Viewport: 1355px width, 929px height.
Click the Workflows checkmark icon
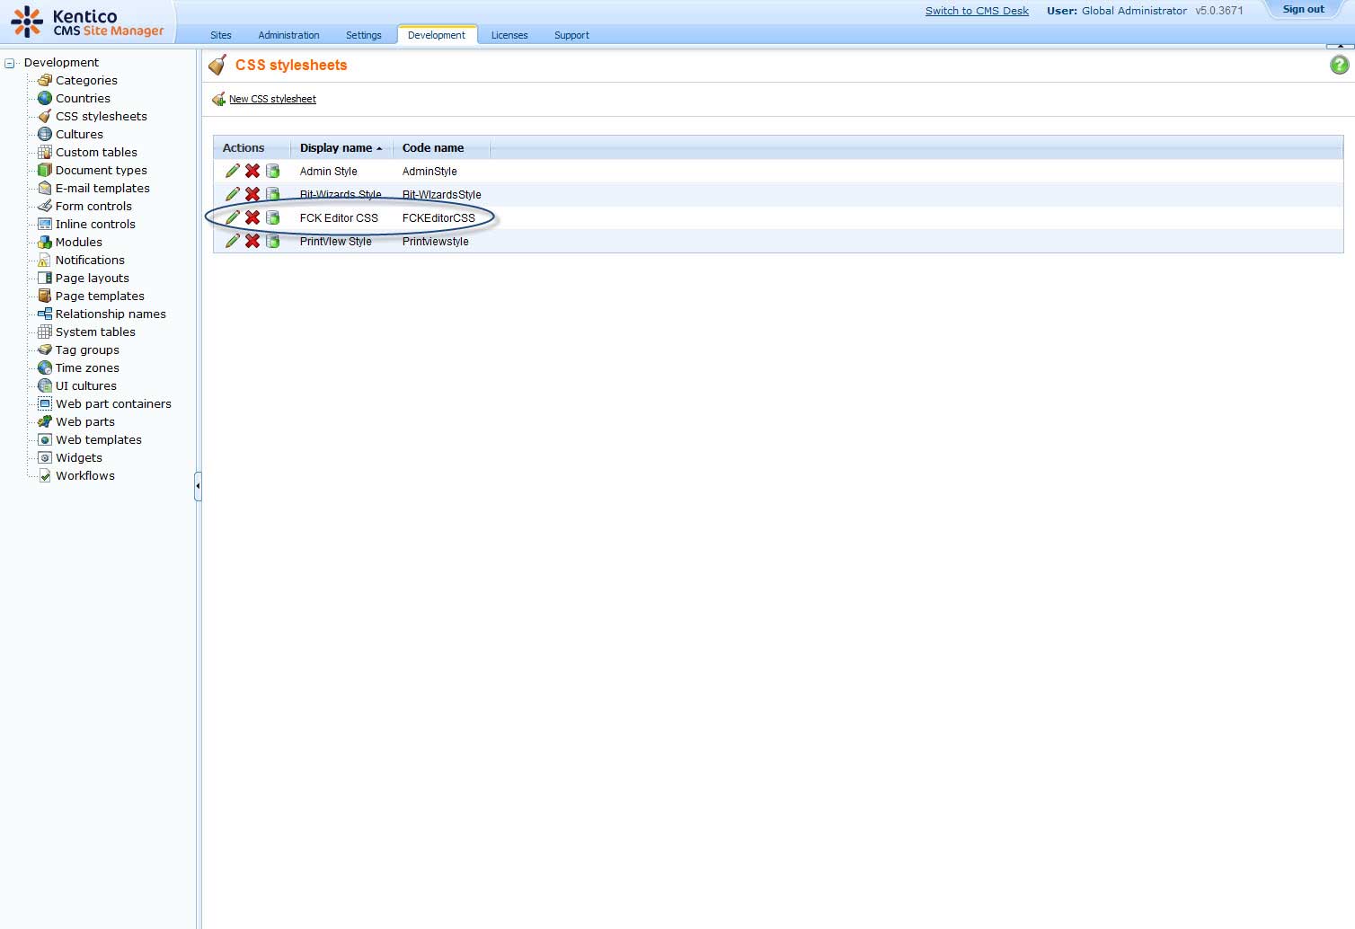point(45,475)
